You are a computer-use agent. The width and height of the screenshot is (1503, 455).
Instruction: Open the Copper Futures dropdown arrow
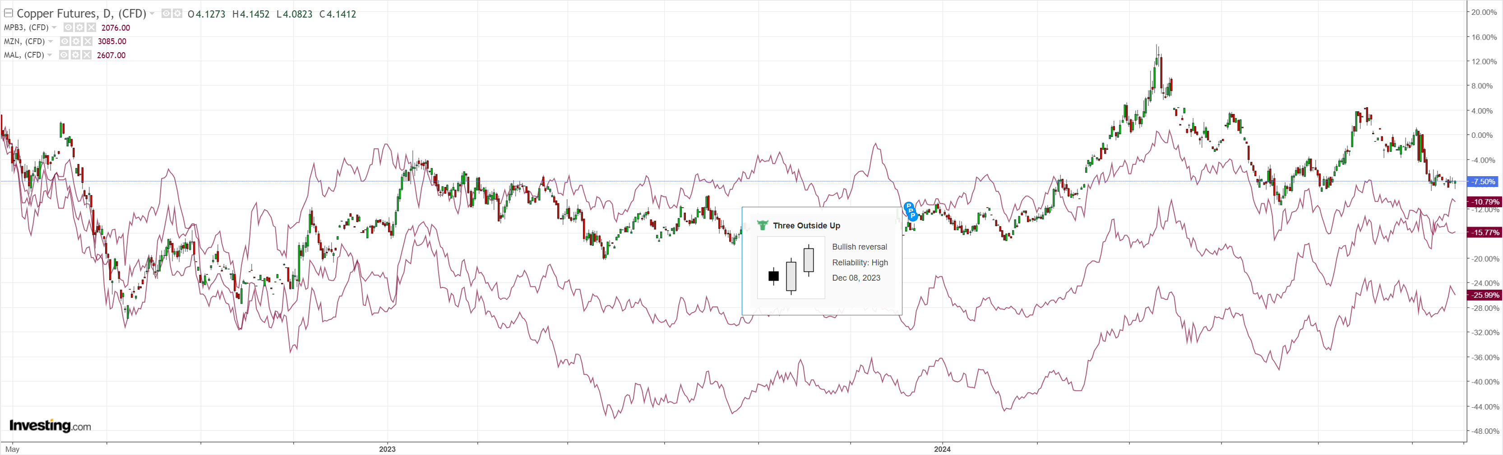[152, 14]
